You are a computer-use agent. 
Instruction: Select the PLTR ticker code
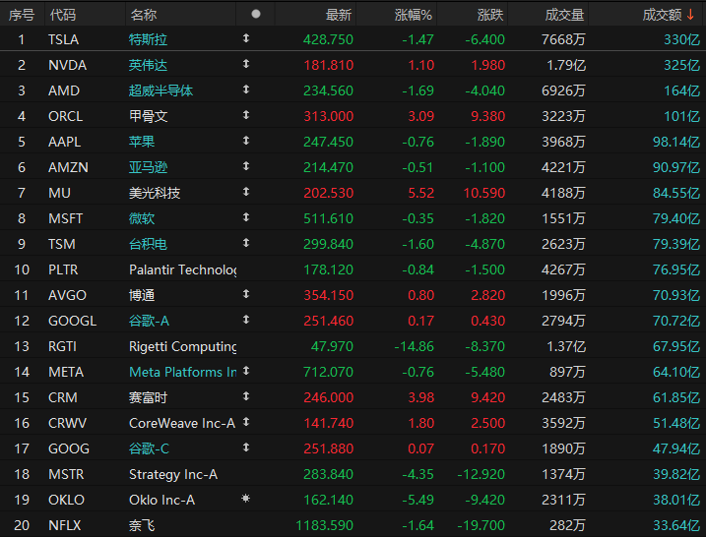click(x=63, y=269)
